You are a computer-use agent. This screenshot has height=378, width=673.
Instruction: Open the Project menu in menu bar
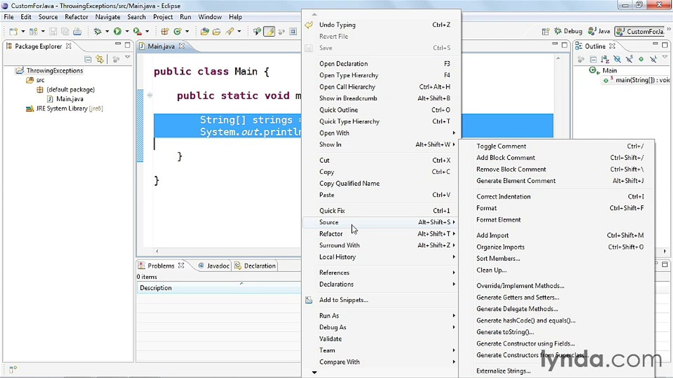(x=163, y=17)
